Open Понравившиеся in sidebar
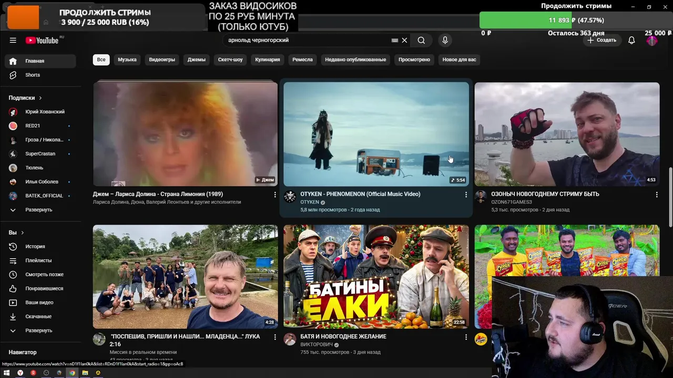 [x=40, y=289]
